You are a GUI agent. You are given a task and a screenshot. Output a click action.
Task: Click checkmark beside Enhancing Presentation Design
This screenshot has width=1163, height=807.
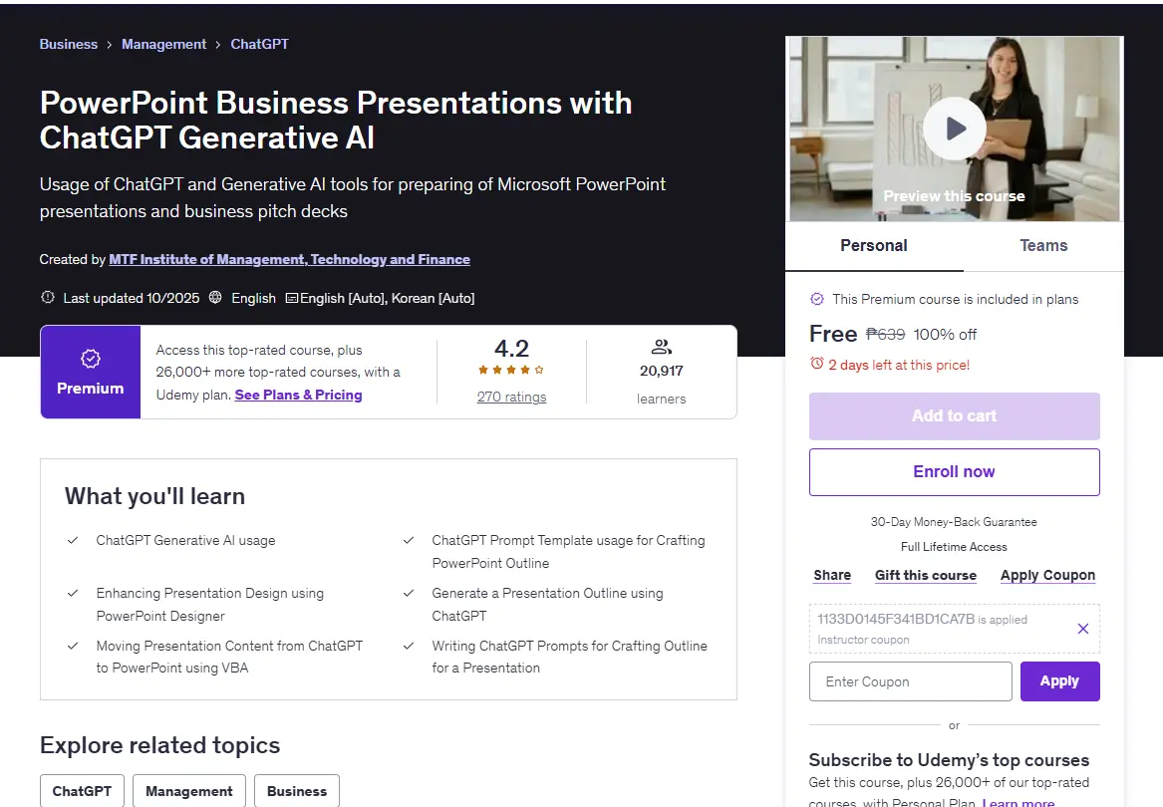pyautogui.click(x=73, y=593)
